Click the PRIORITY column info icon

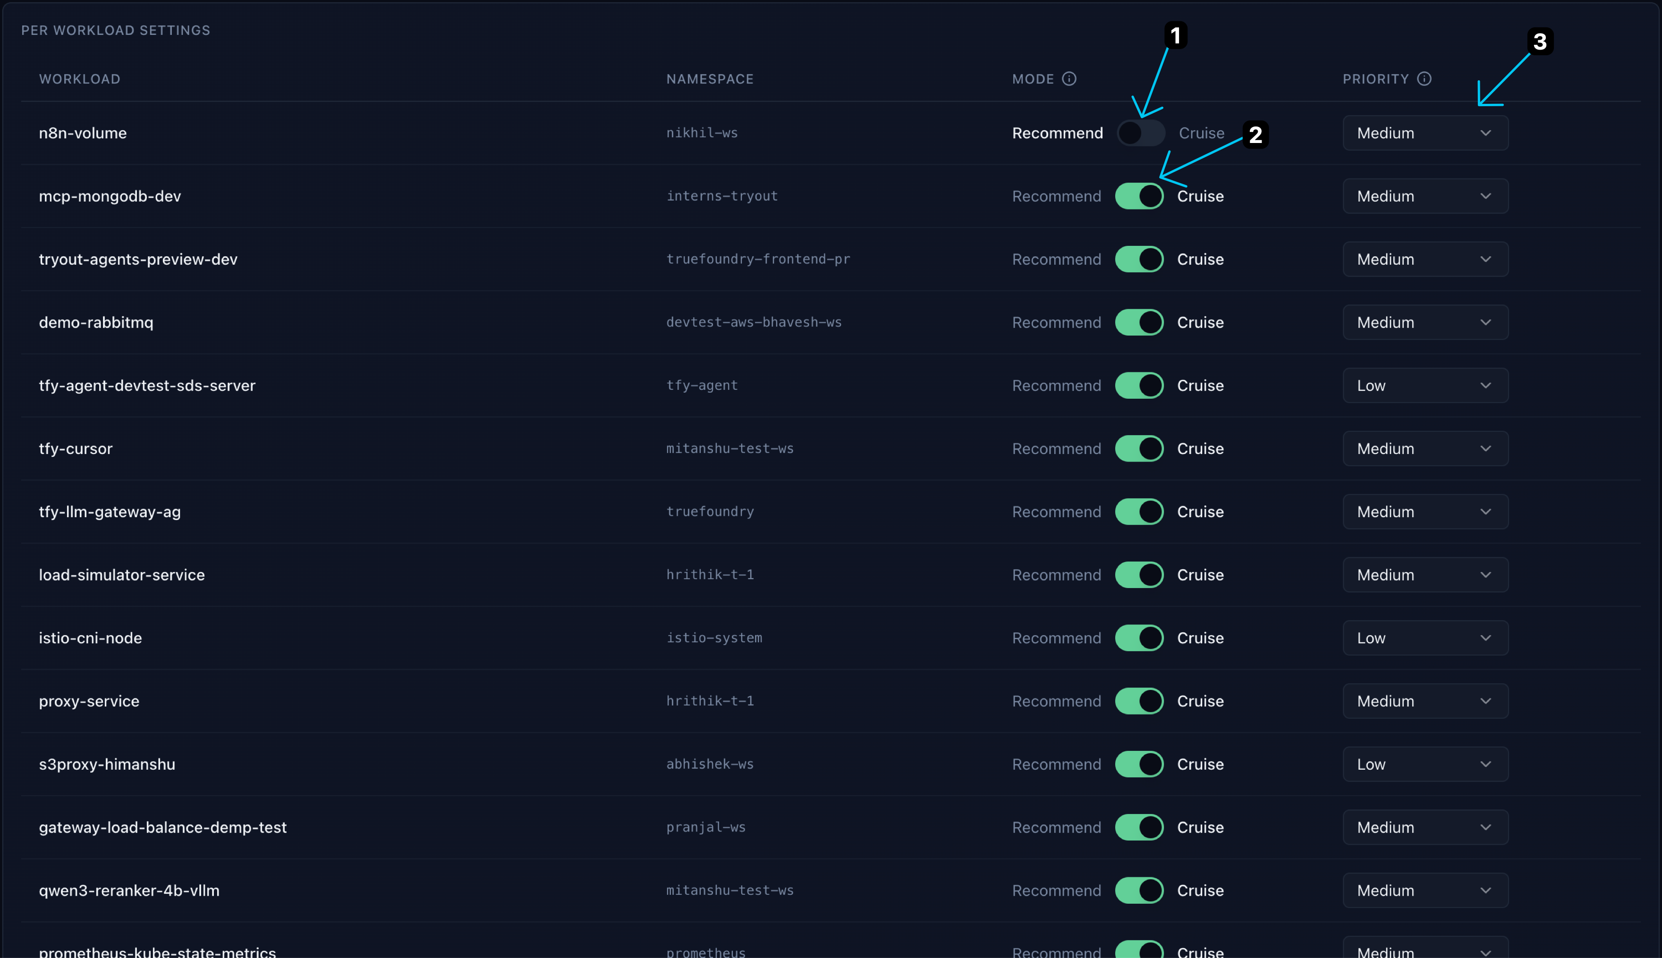pos(1425,78)
